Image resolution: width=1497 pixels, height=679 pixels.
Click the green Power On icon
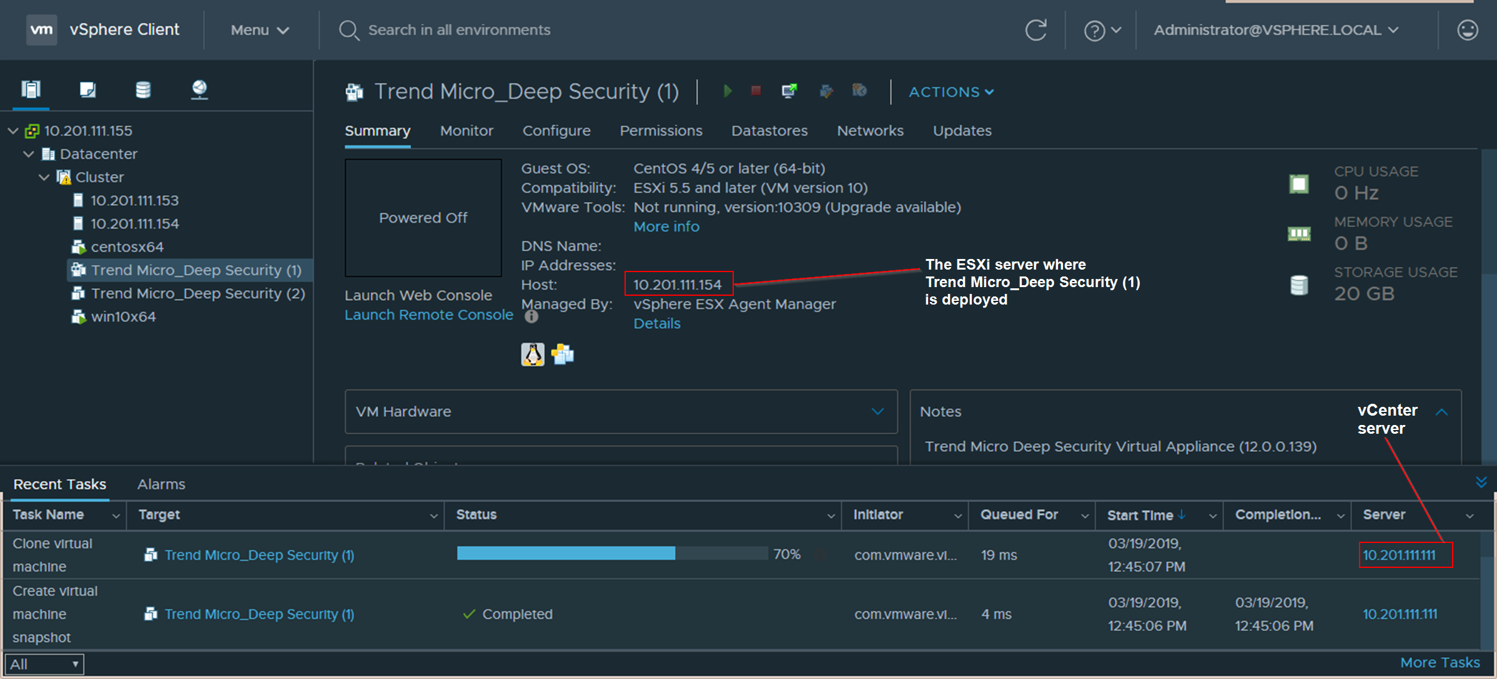[x=728, y=91]
